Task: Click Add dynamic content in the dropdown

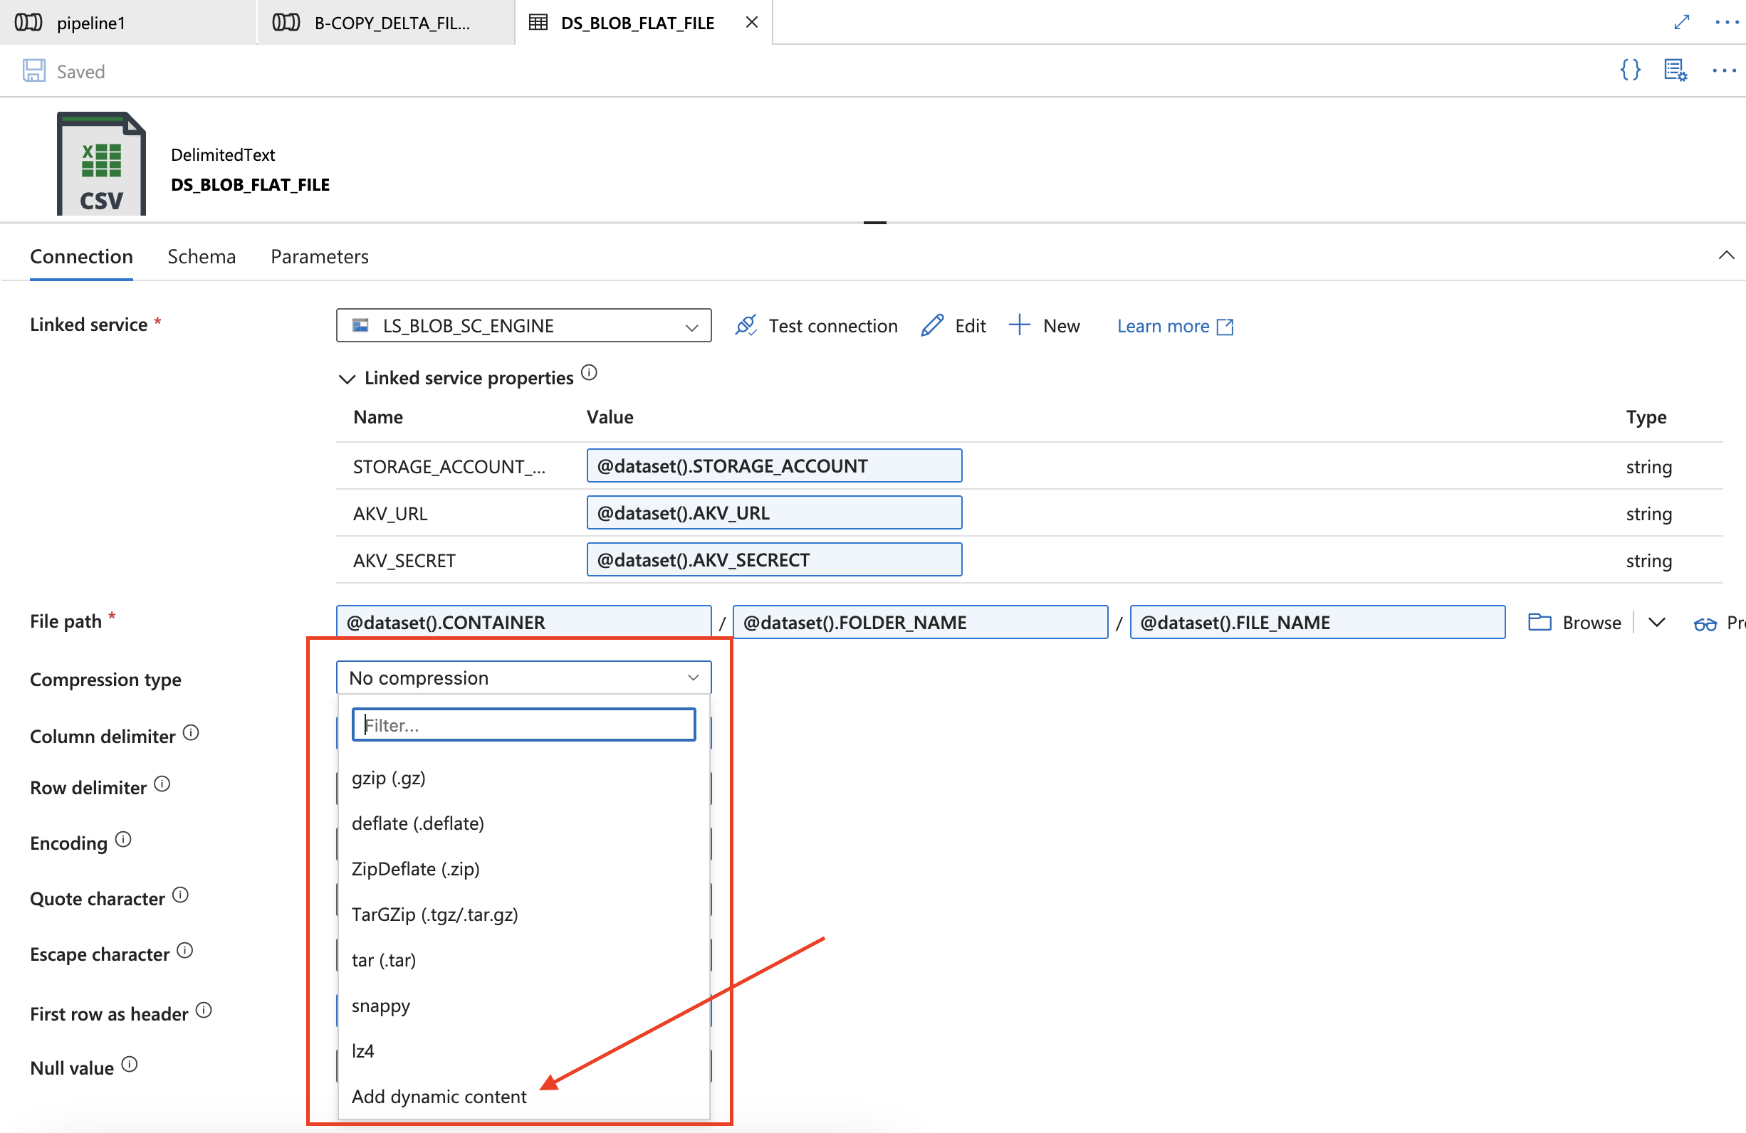Action: [439, 1096]
